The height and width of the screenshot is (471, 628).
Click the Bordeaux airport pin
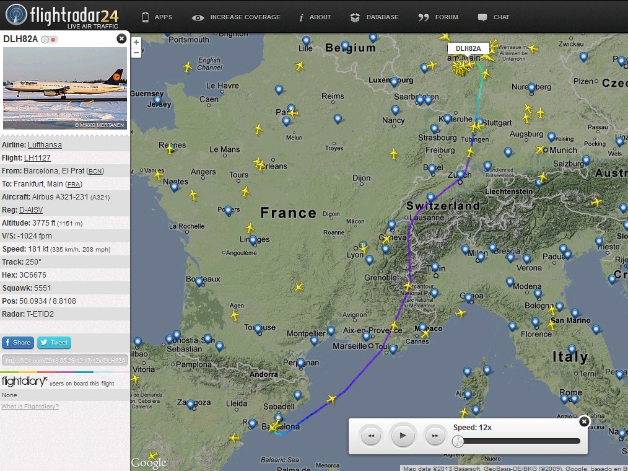point(199,281)
